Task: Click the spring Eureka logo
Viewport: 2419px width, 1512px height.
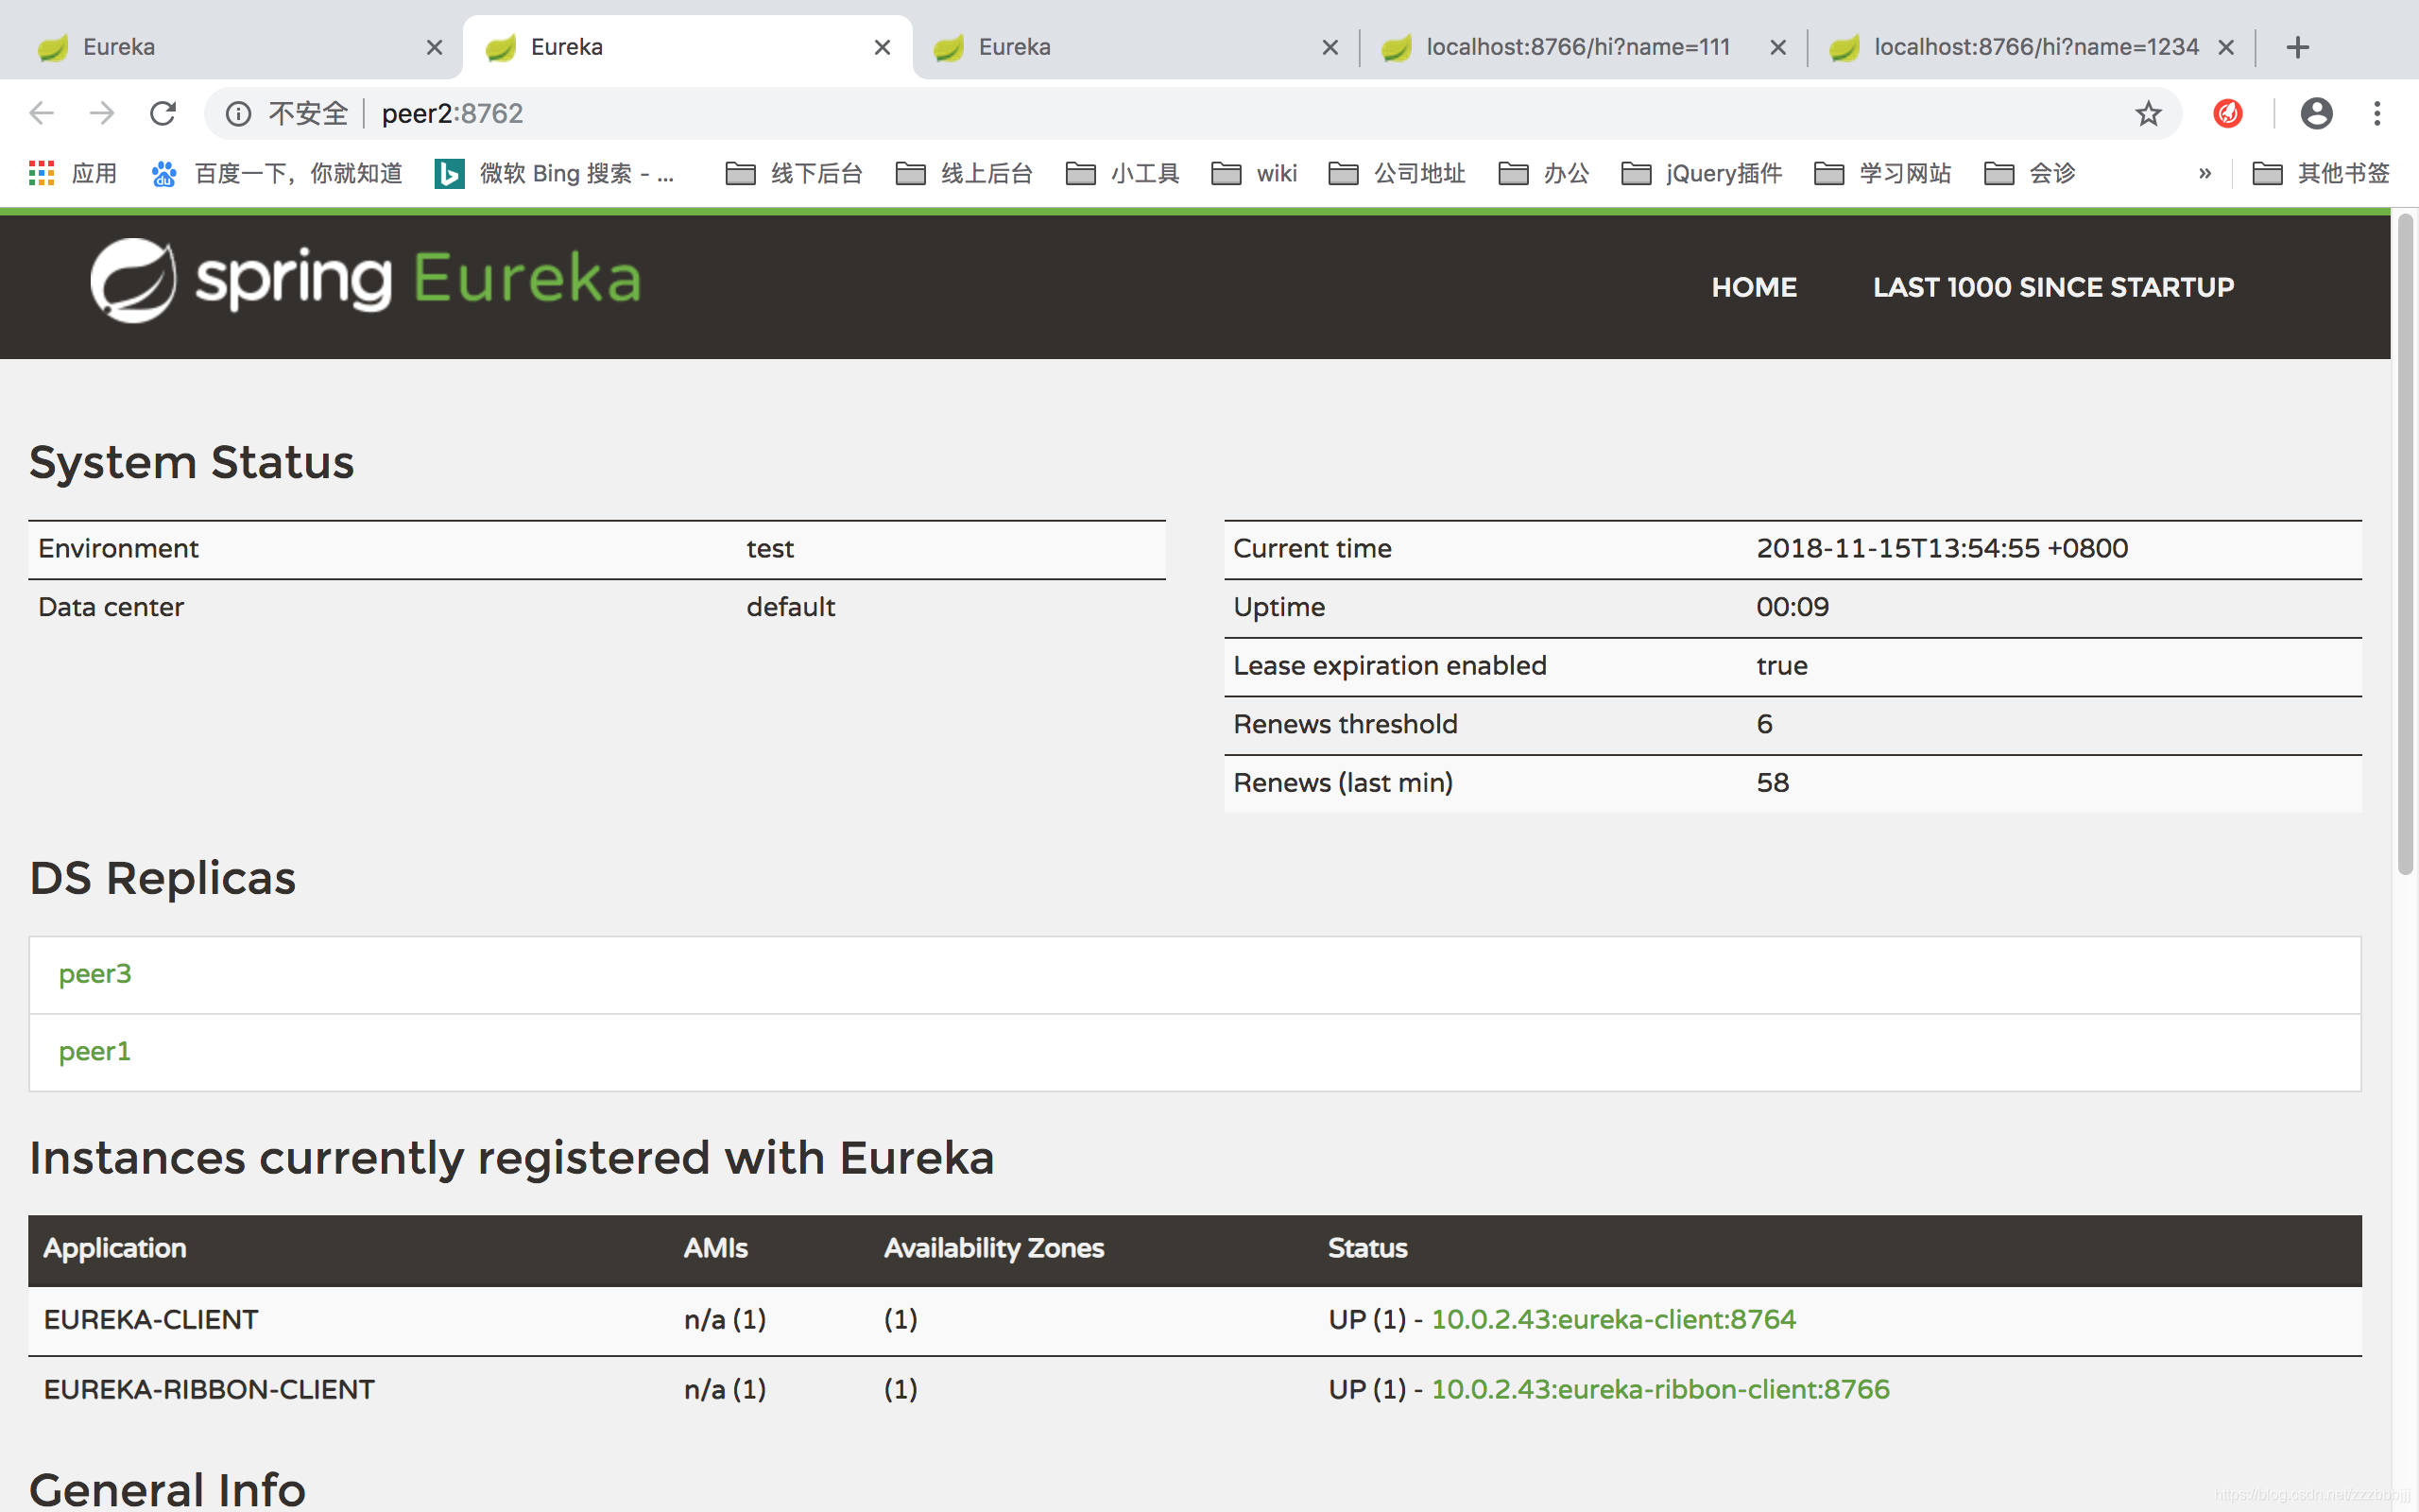Action: coord(365,279)
